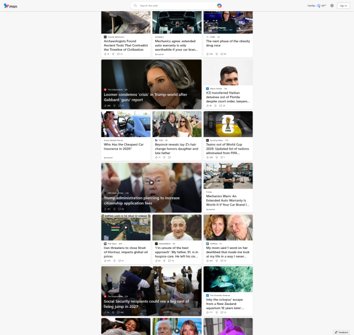Viewport: 354px width, 335px height.
Task: Play the Trump citizenship fees video
Action: tap(151, 183)
